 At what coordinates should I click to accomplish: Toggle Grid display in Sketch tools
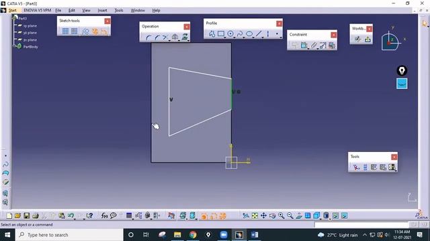65,31
